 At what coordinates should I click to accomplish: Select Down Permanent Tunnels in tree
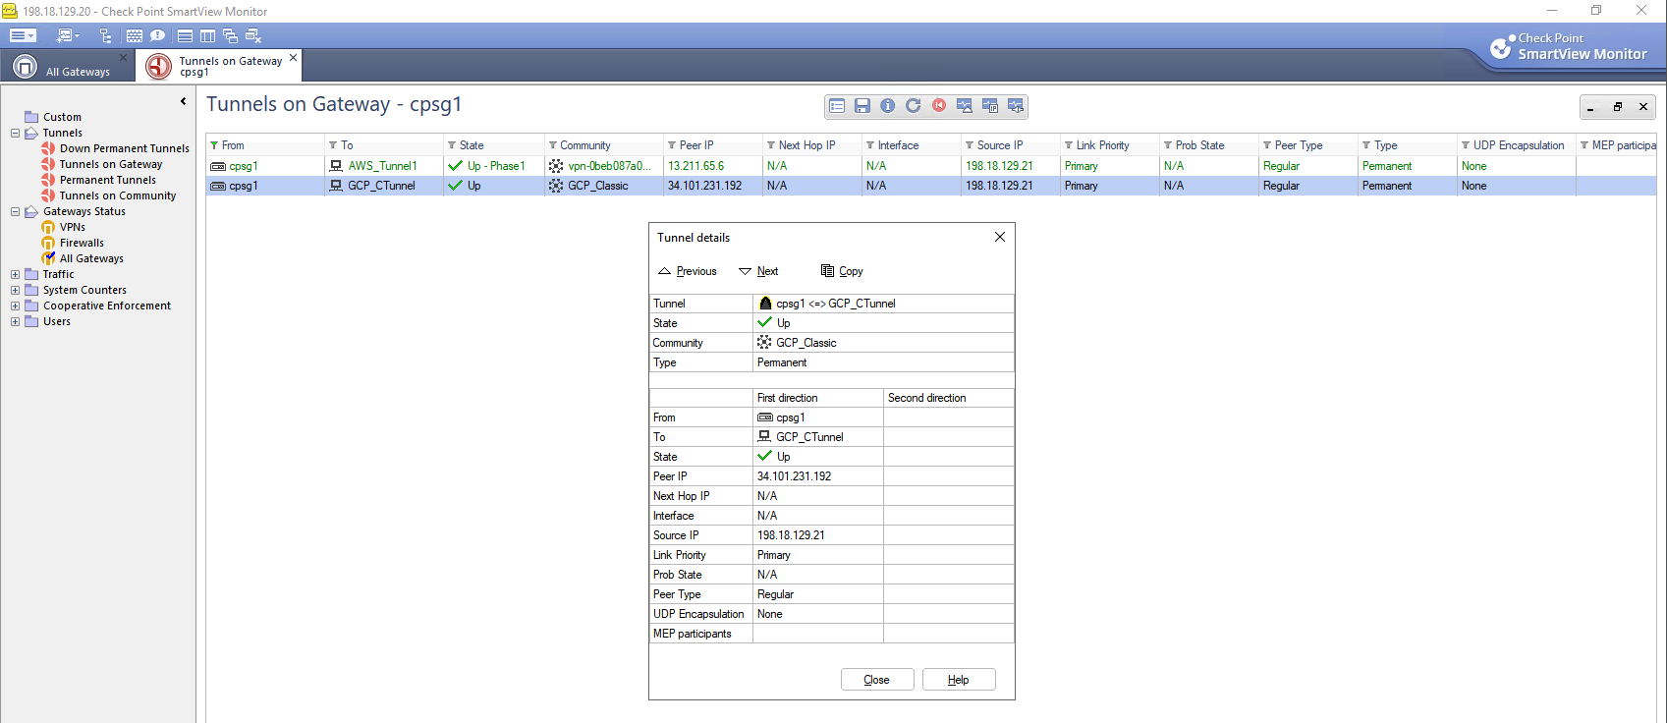124,148
